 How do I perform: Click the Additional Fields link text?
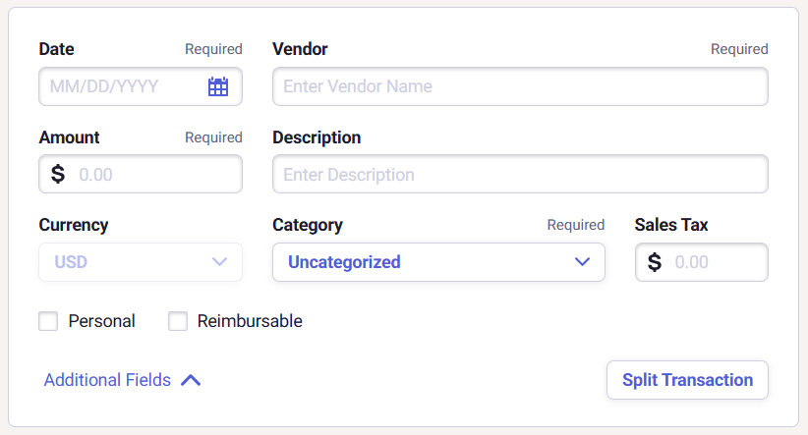click(x=107, y=380)
